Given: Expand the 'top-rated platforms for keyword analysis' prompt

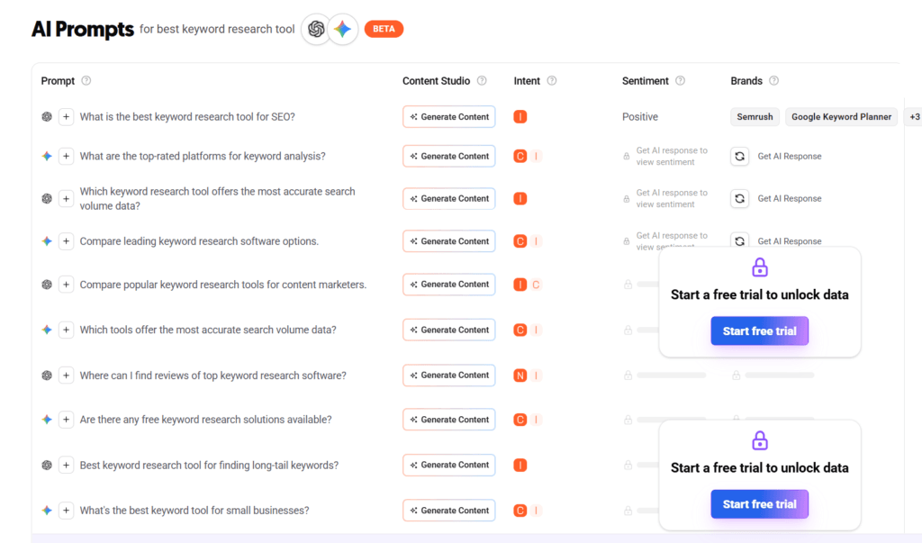Looking at the screenshot, I should (x=66, y=156).
